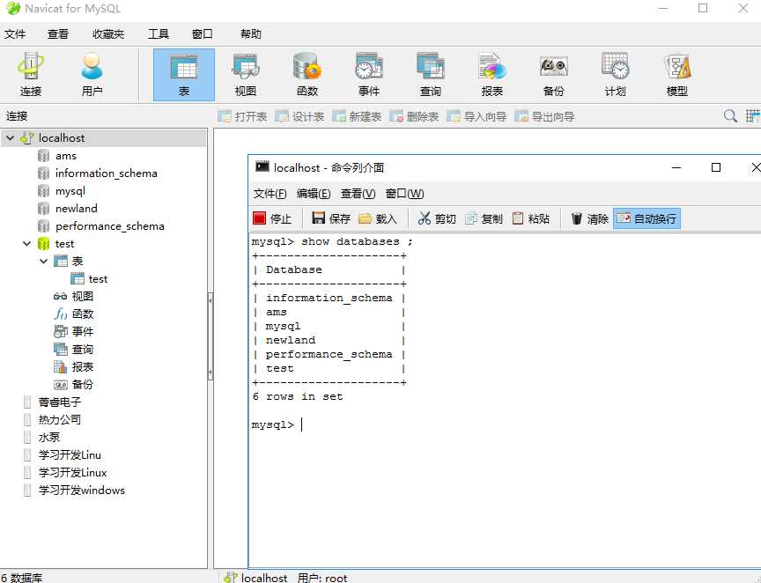This screenshot has height=583, width=761.
Task: Open the 视图 (View) toolbar icon
Action: (x=246, y=75)
